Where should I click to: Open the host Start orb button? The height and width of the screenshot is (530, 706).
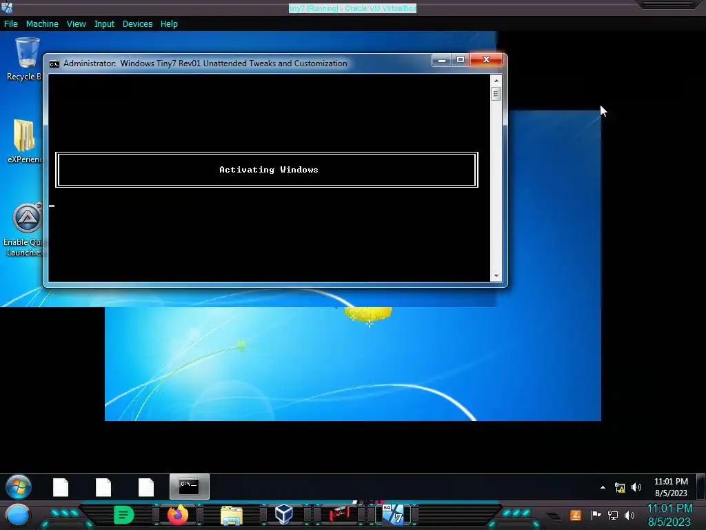(17, 515)
